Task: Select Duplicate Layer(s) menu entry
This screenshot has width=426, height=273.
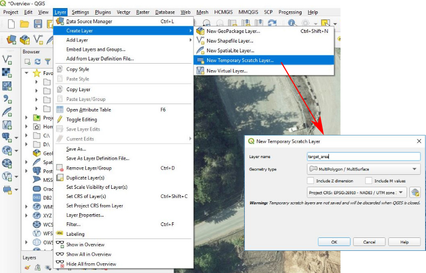Action: 123,178
